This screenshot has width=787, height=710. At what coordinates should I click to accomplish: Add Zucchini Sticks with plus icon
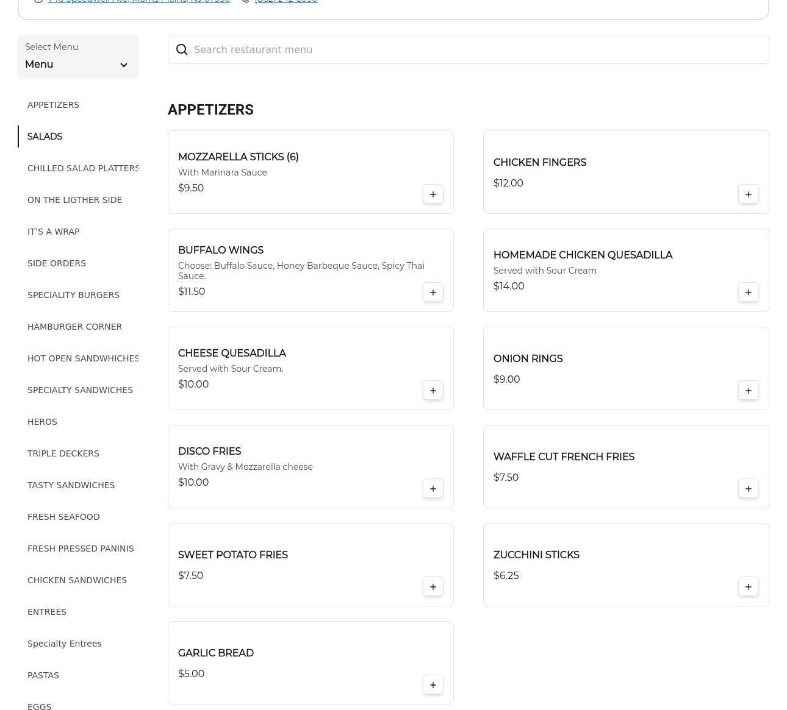(748, 587)
